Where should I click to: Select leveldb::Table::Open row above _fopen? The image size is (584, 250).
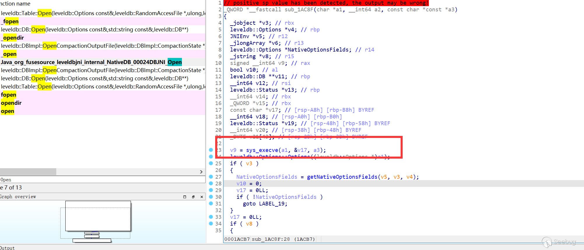click(103, 13)
